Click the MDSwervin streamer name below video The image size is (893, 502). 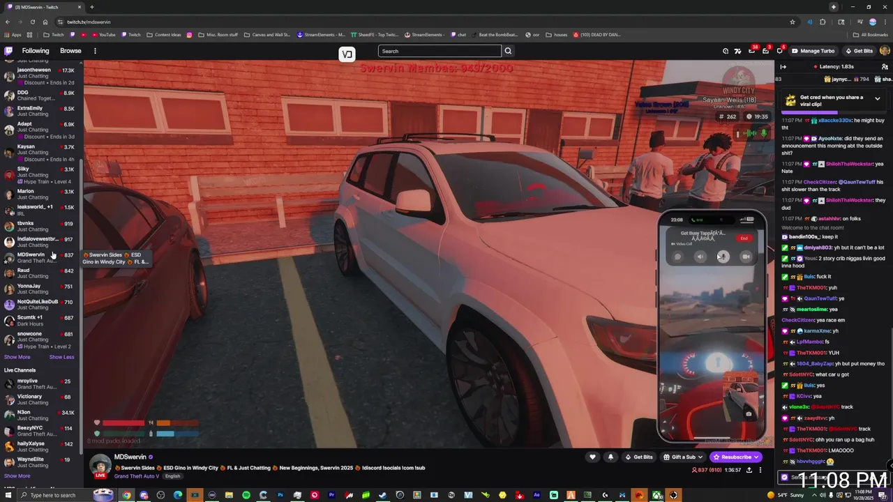130,457
